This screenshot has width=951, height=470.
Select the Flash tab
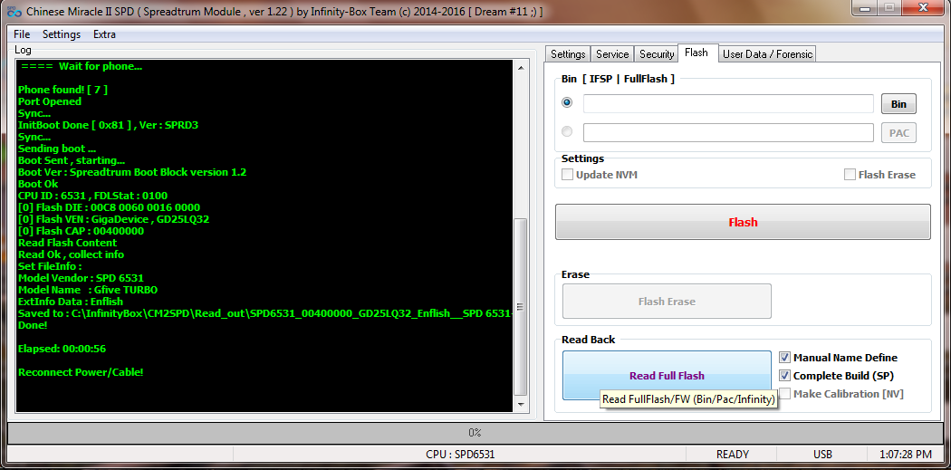tap(696, 53)
